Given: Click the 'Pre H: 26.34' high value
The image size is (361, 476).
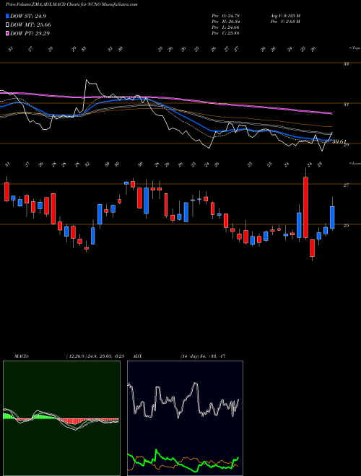Looking at the screenshot, I should click(226, 21).
